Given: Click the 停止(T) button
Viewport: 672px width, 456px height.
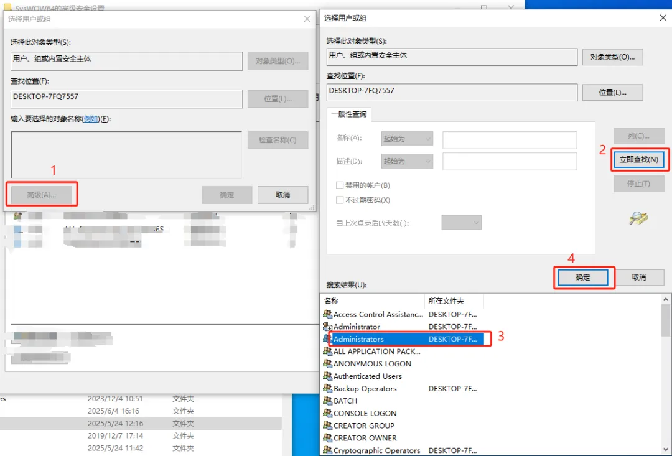Looking at the screenshot, I should (x=638, y=184).
